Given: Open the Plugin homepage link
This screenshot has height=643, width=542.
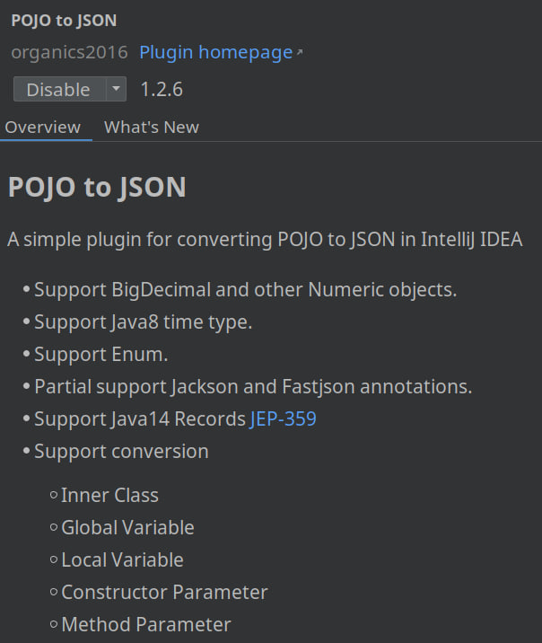Looking at the screenshot, I should [x=215, y=52].
